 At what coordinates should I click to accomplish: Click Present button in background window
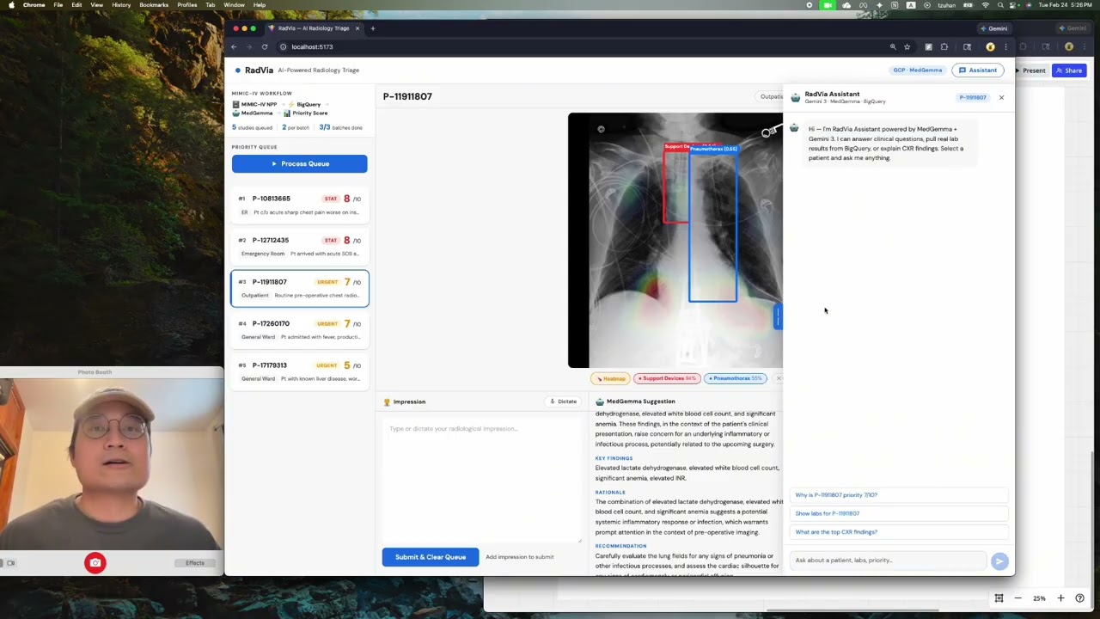click(1032, 70)
